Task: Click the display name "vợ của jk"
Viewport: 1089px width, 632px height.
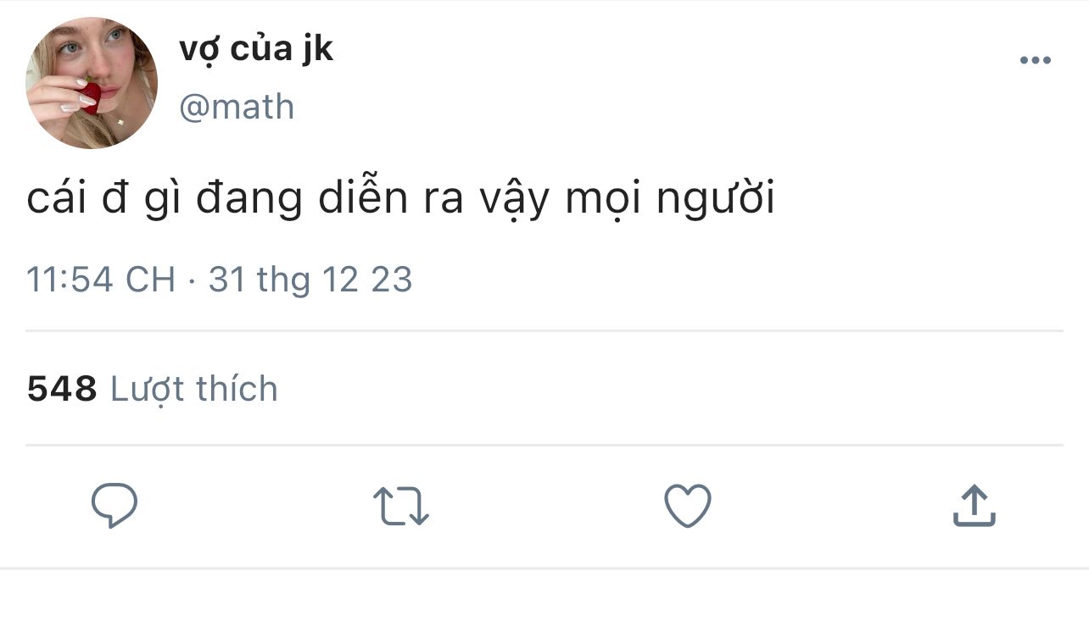Action: [256, 49]
